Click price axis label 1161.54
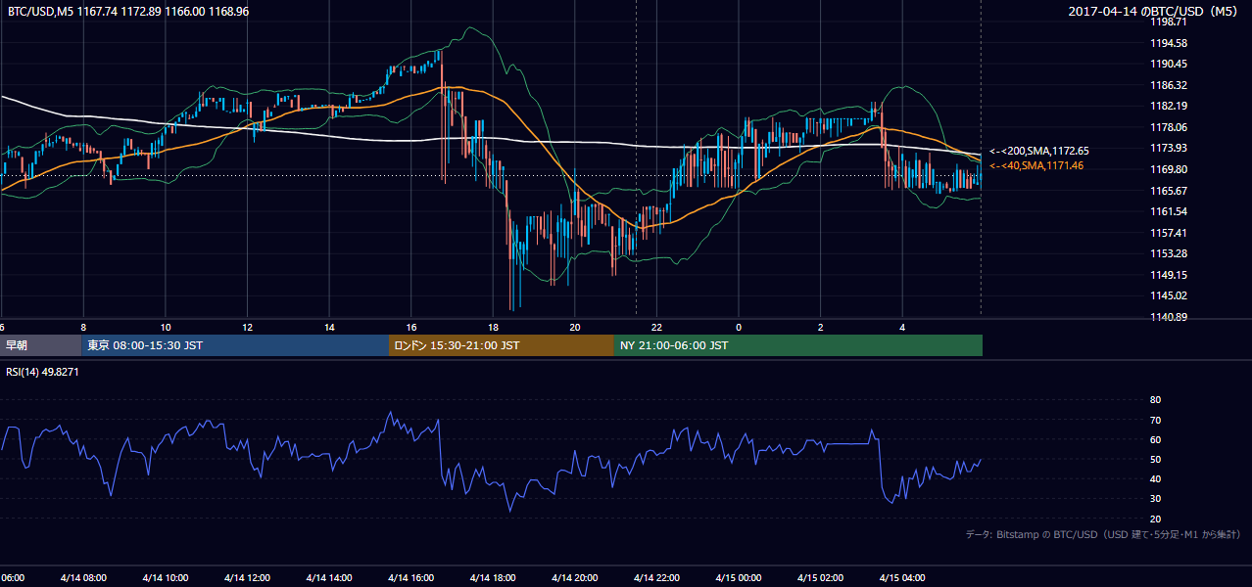Image resolution: width=1252 pixels, height=587 pixels. pos(1168,211)
